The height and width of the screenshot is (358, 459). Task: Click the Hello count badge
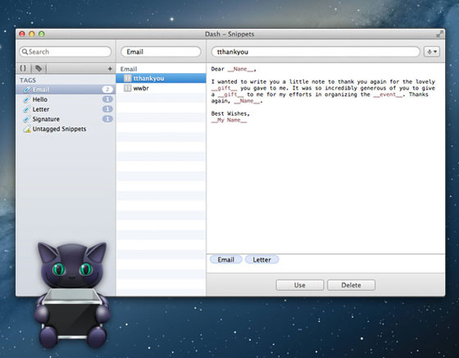pos(107,99)
